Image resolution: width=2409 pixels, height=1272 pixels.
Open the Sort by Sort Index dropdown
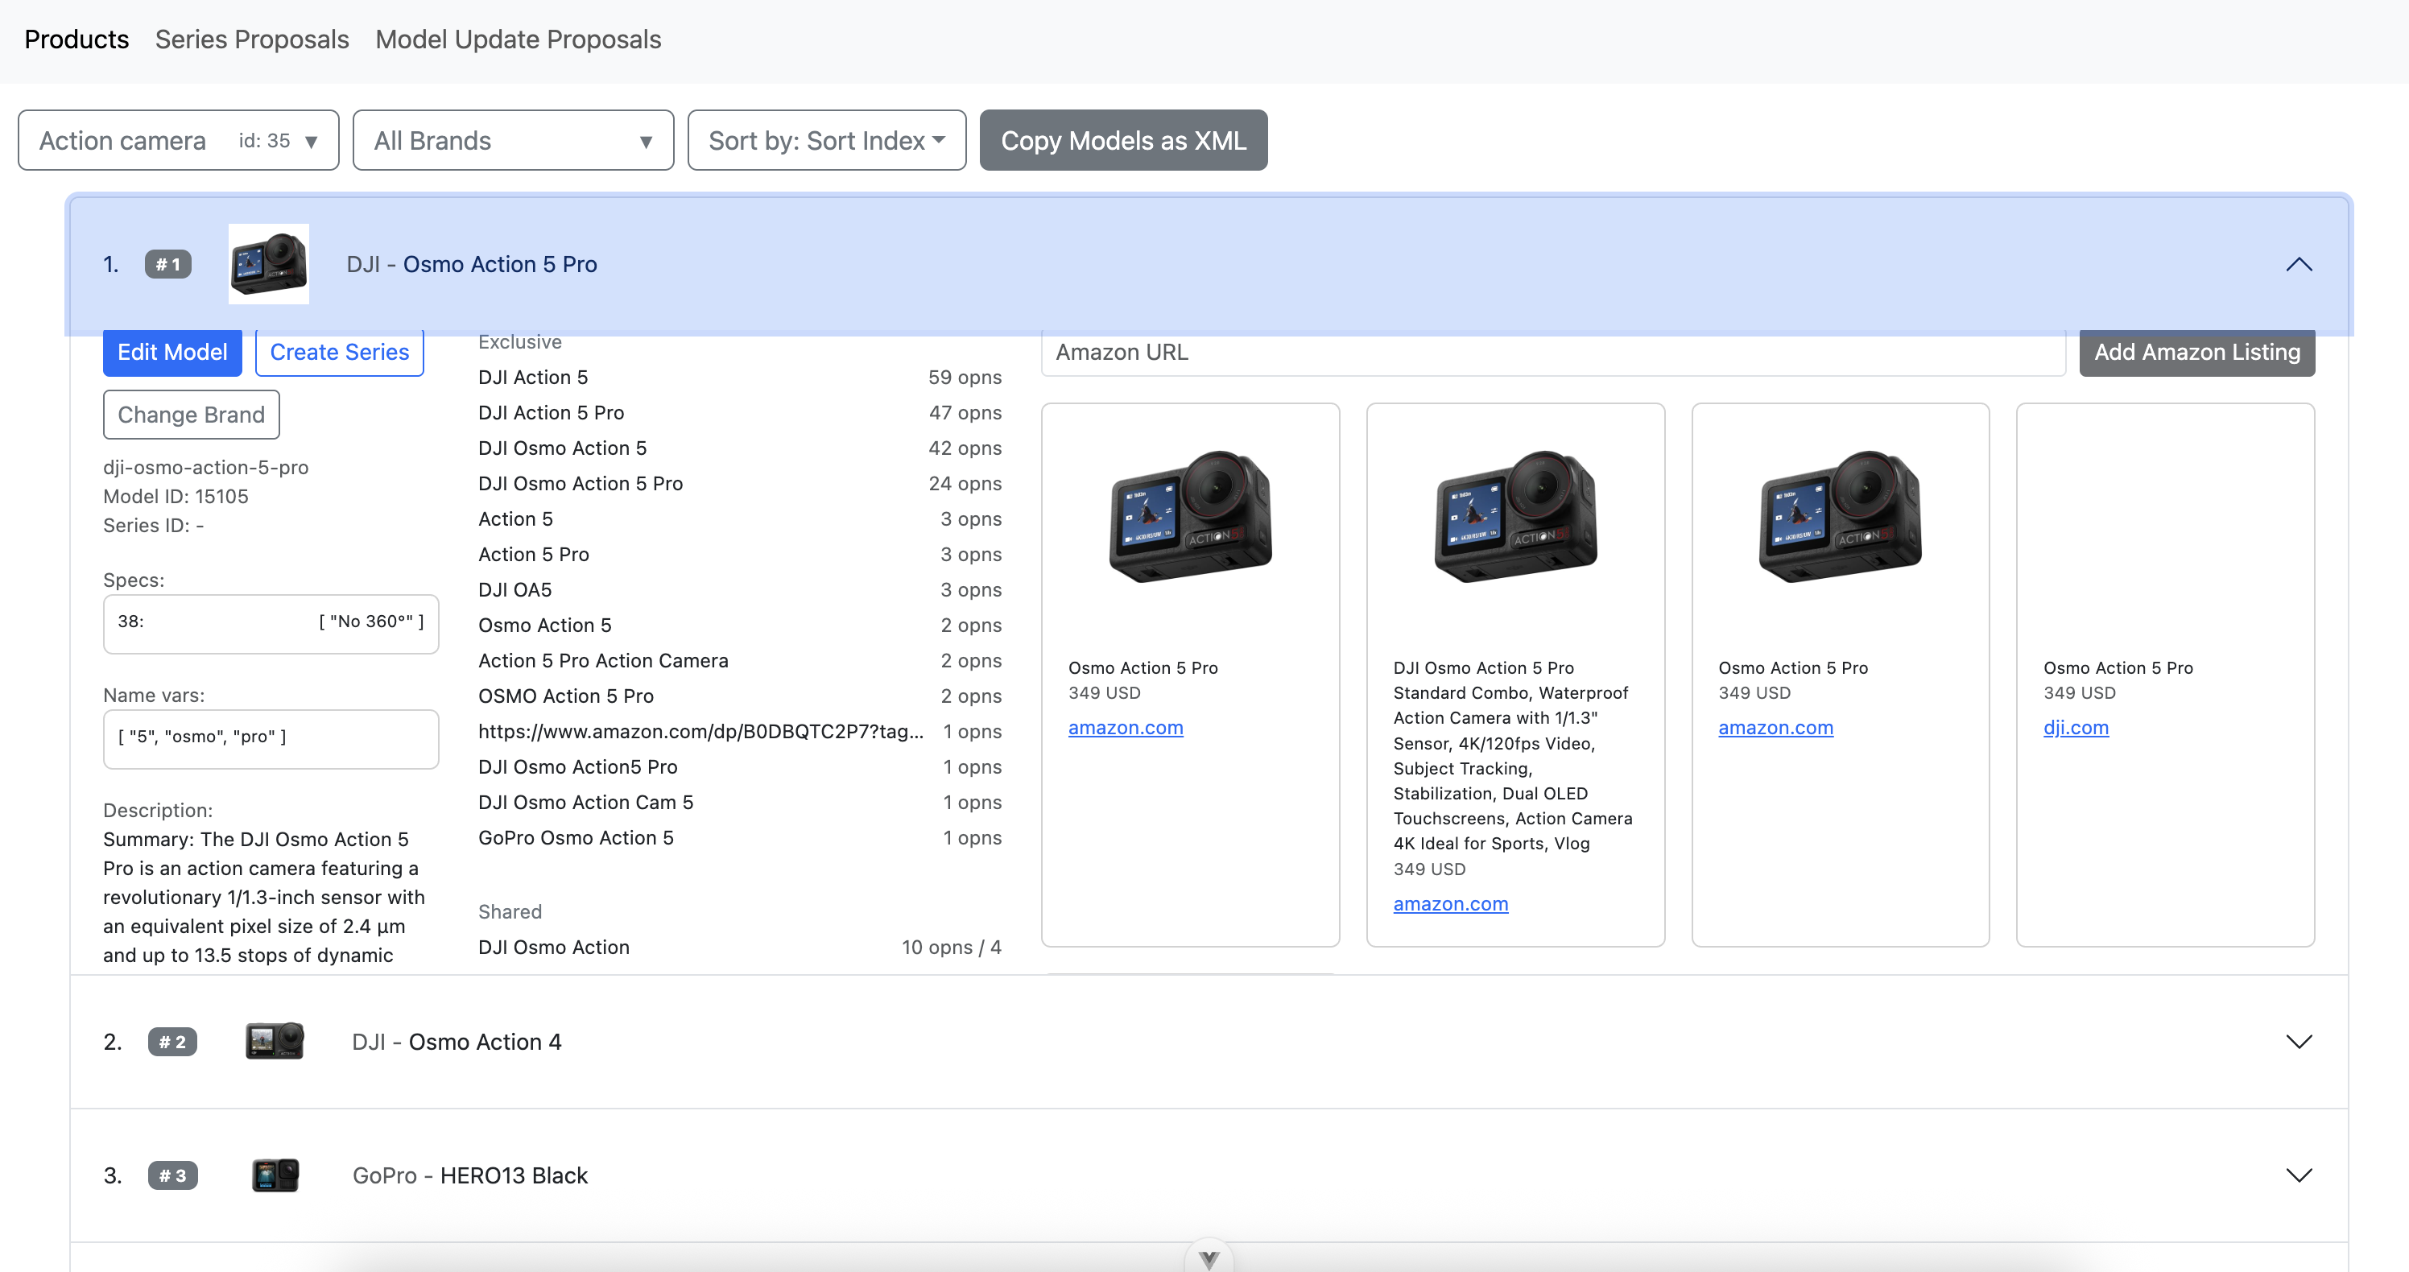(x=826, y=140)
